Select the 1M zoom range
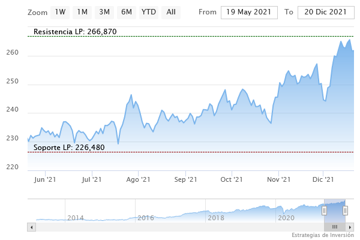The image size is (360, 240). [x=82, y=12]
